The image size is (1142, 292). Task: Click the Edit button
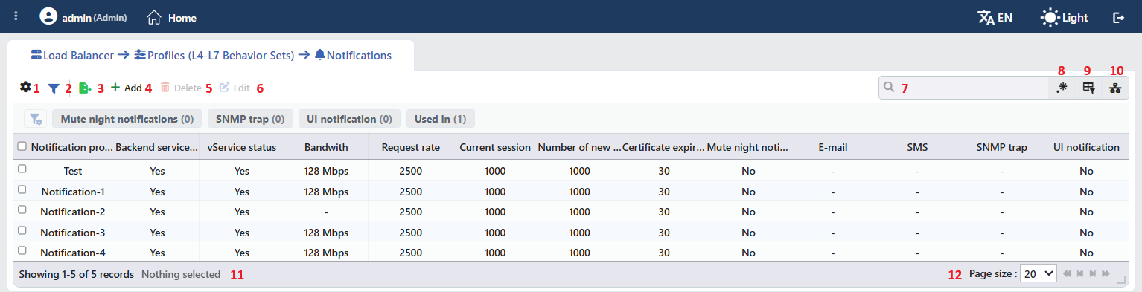(x=235, y=88)
